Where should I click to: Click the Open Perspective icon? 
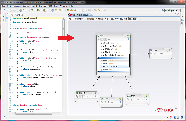163,10
